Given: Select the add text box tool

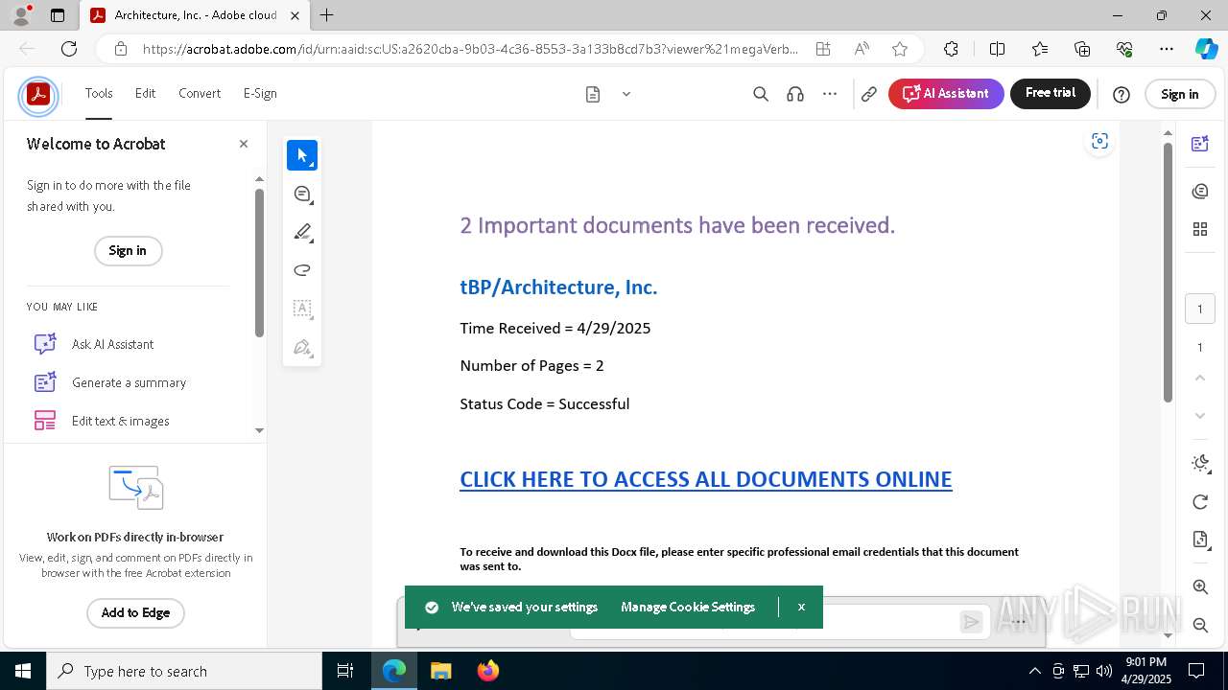Looking at the screenshot, I should click(x=302, y=309).
